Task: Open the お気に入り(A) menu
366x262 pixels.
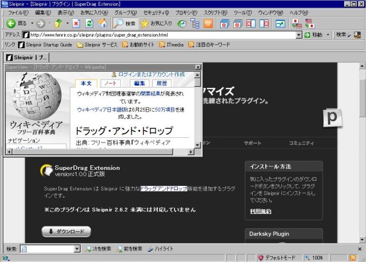Action: pos(94,13)
